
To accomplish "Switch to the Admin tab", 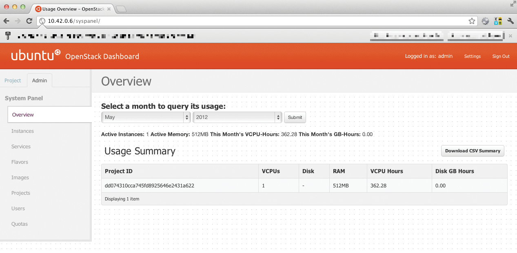I will pyautogui.click(x=40, y=80).
